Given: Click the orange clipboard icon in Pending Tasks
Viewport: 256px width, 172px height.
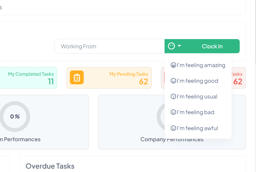Looking at the screenshot, I should point(77,78).
